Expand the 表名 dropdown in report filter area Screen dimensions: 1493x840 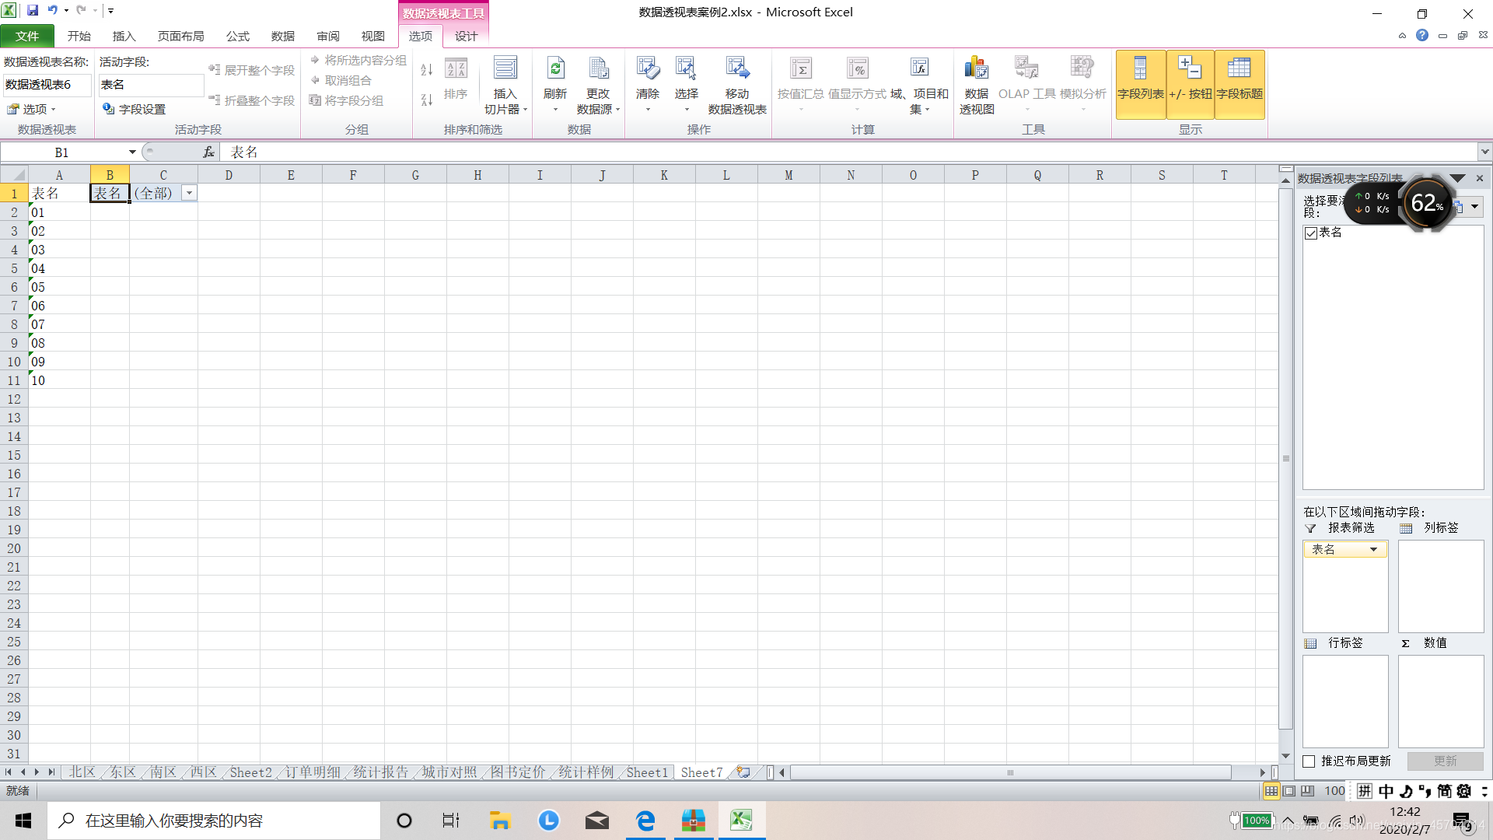[x=1373, y=550]
